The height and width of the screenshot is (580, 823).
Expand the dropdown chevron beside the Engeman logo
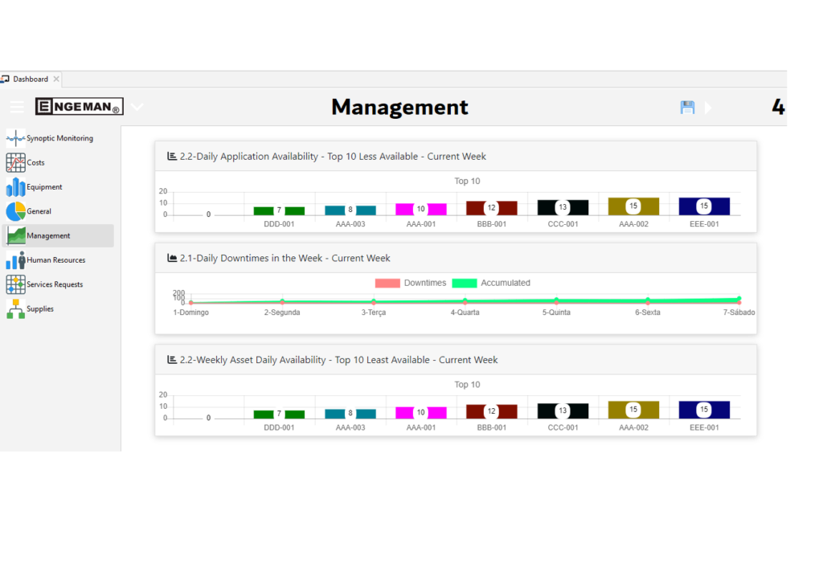tap(137, 106)
